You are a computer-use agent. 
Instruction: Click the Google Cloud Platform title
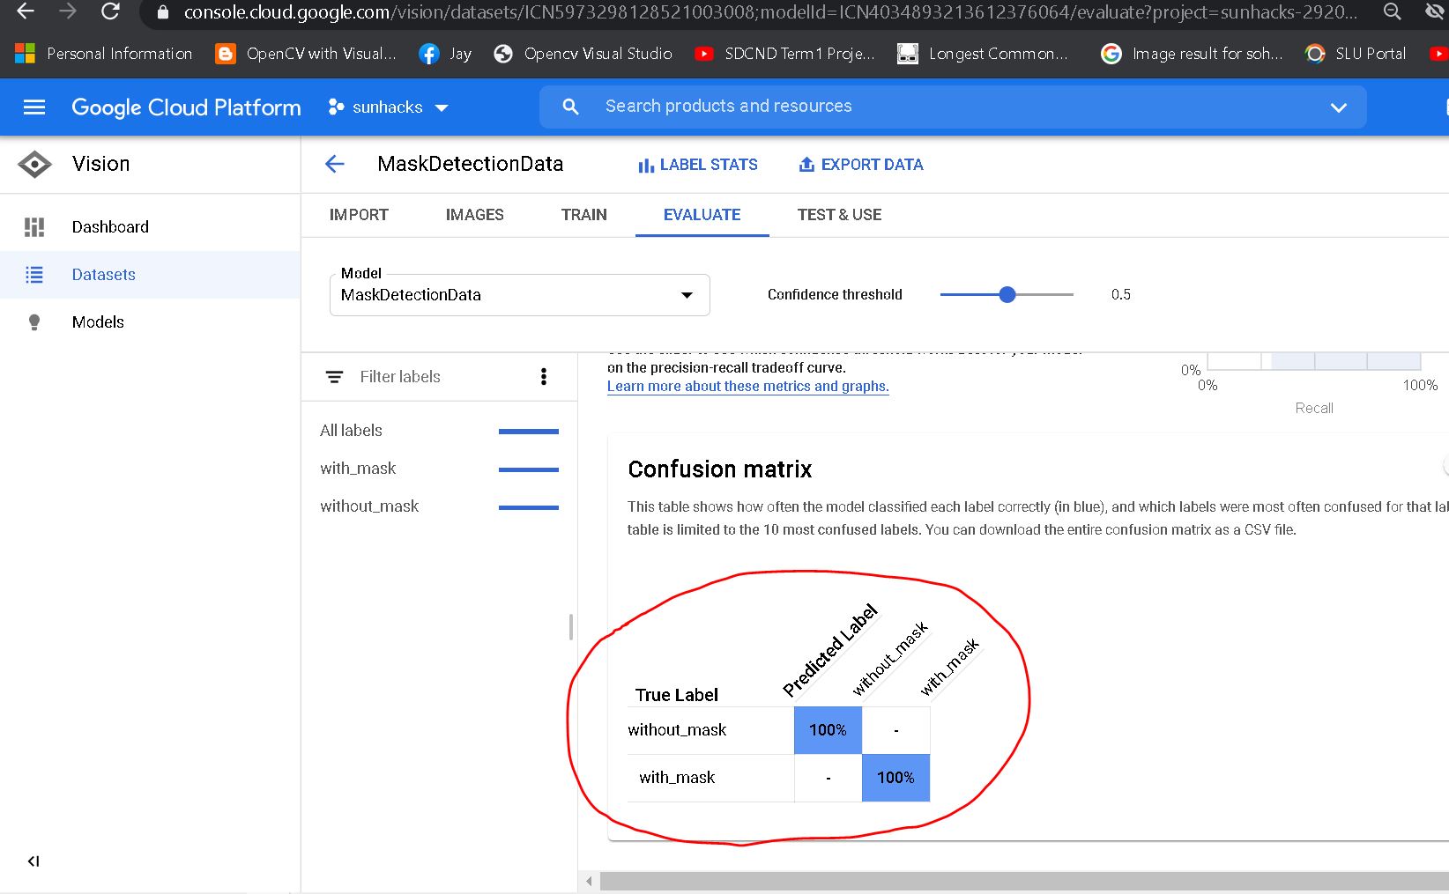(x=186, y=107)
